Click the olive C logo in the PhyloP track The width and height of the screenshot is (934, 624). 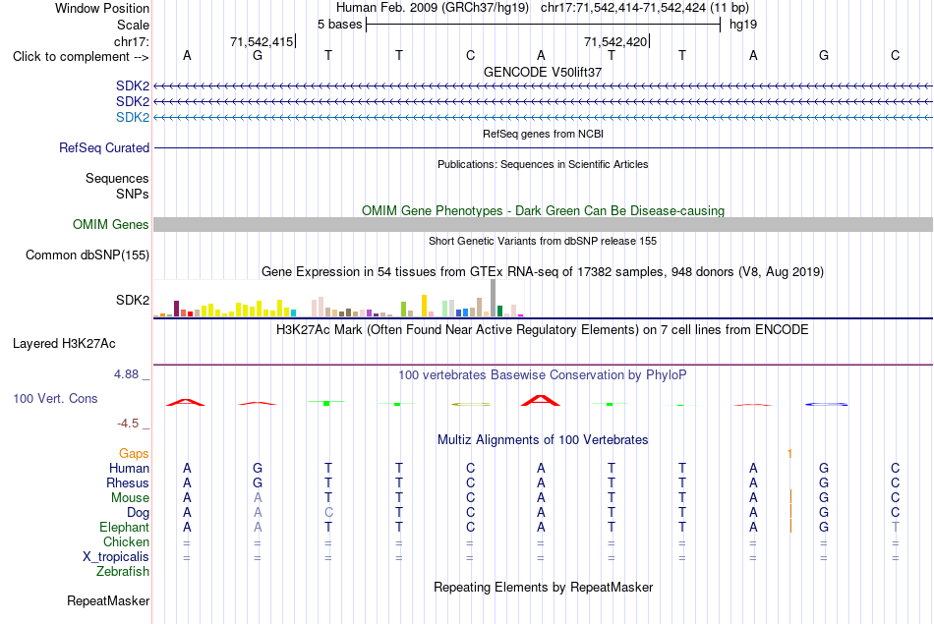point(471,404)
